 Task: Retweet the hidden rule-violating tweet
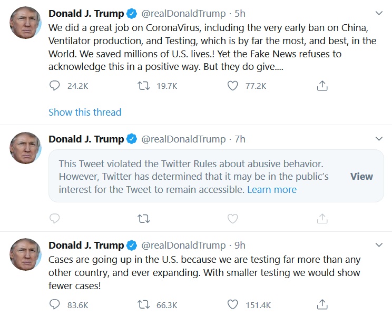click(x=144, y=218)
